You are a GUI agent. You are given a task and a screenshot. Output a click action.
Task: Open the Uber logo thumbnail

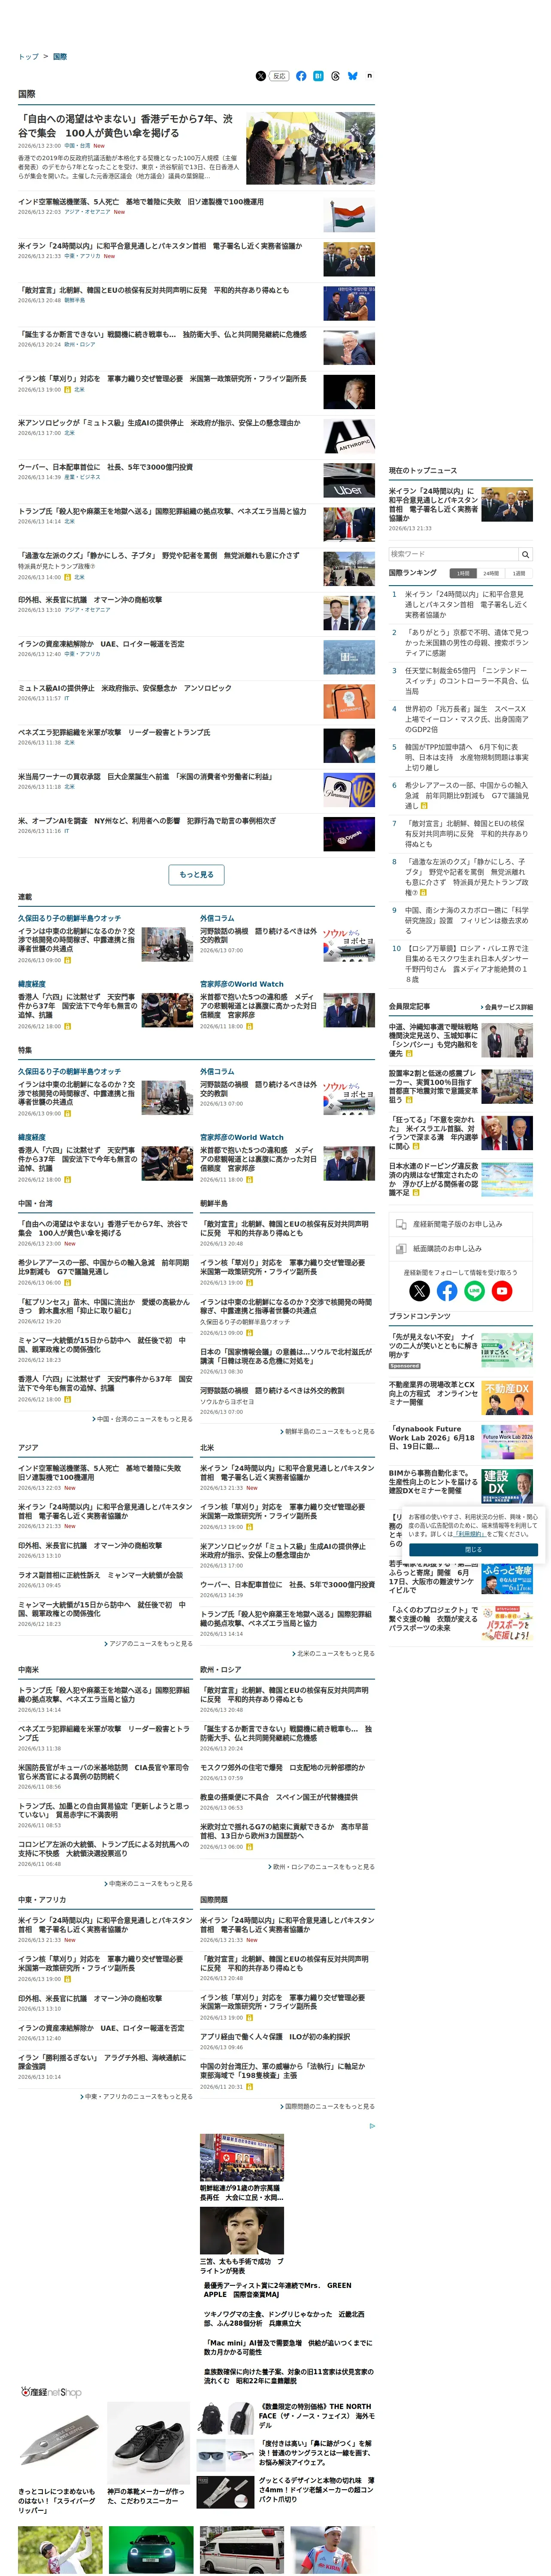click(349, 480)
